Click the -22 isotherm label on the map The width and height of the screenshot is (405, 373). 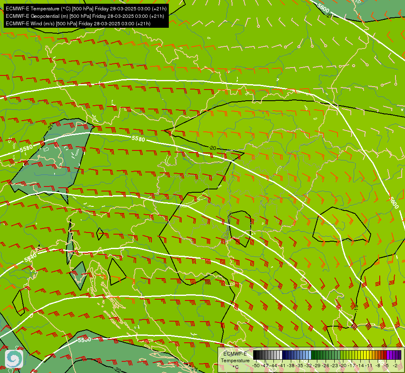[x=117, y=369]
